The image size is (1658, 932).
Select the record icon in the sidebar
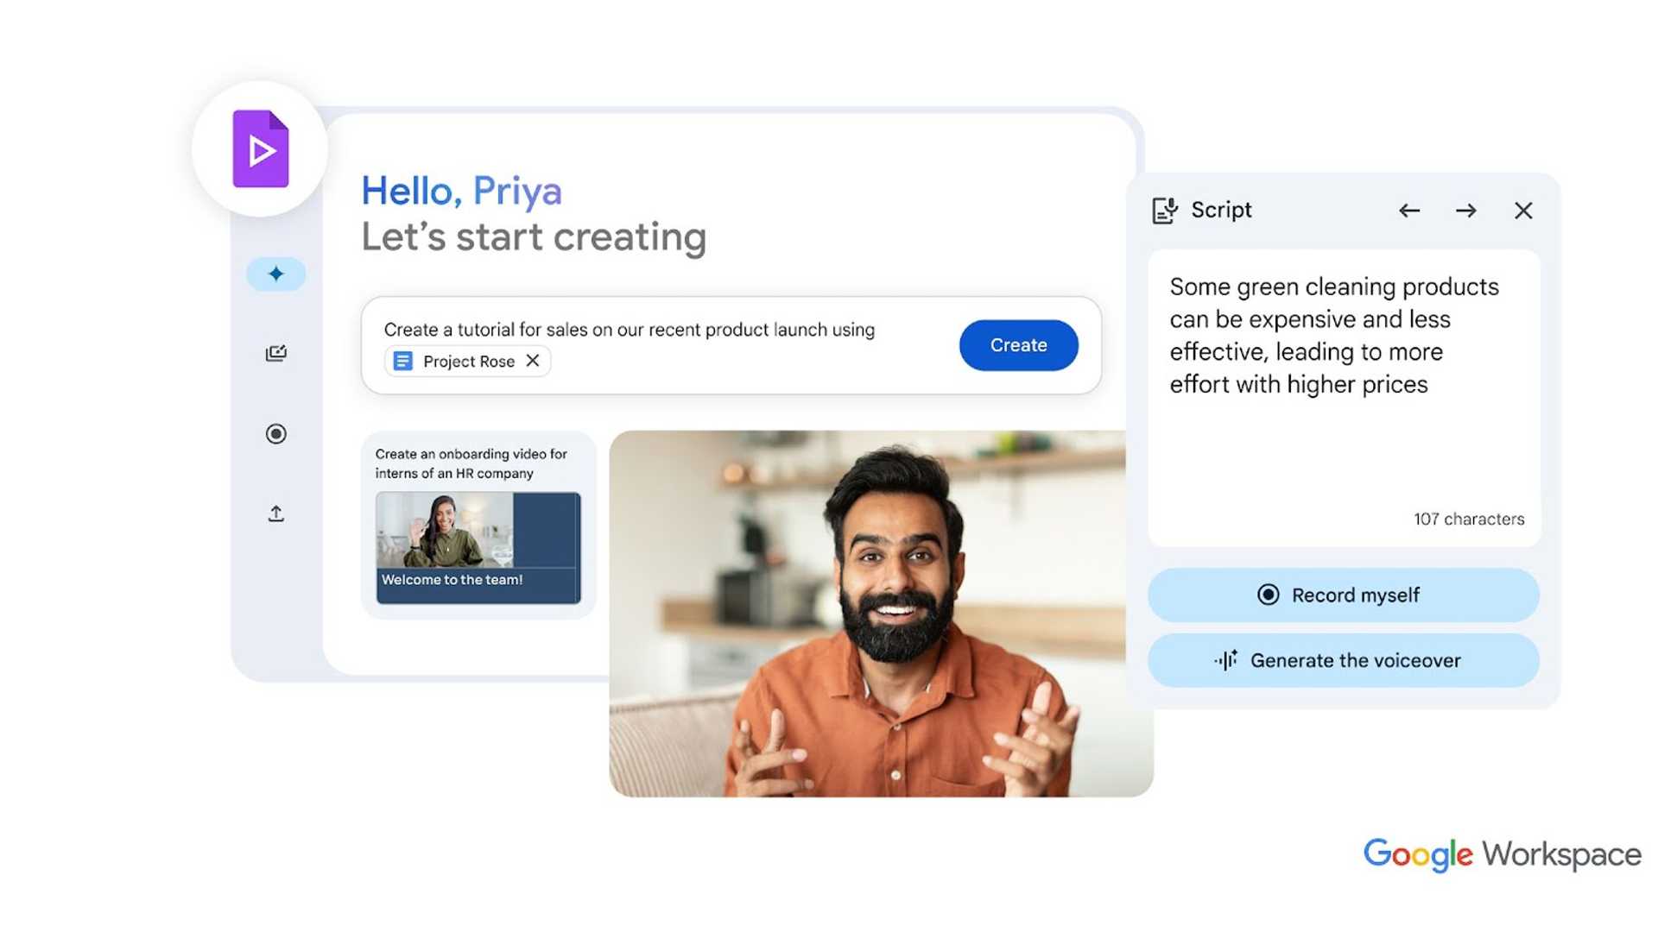click(275, 434)
